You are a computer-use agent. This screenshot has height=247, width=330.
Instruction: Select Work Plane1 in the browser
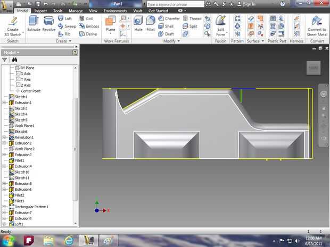(22, 125)
